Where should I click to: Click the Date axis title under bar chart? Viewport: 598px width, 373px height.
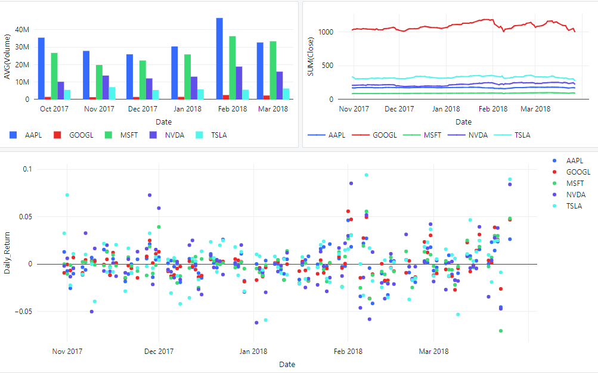pos(163,122)
